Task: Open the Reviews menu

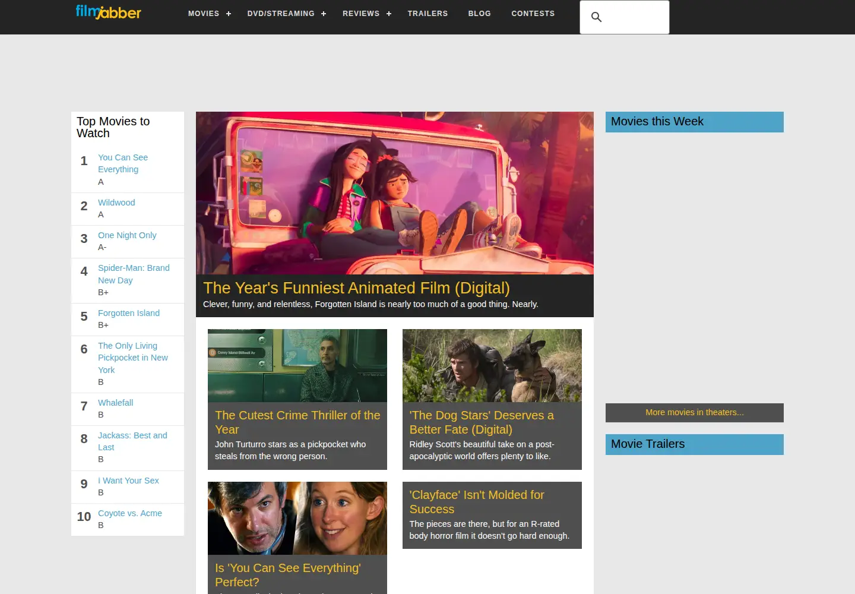Action: pyautogui.click(x=361, y=14)
